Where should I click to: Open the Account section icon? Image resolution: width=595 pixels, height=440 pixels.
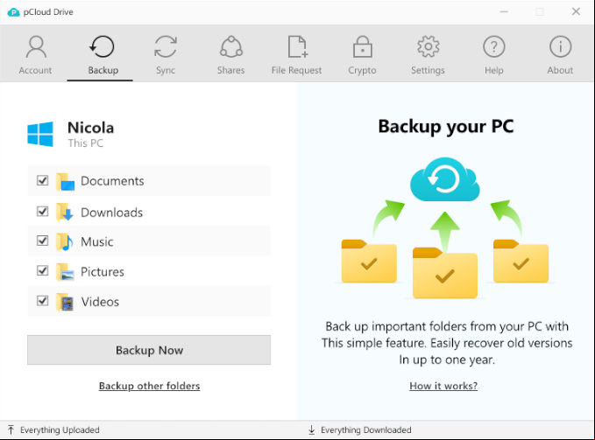pos(36,47)
